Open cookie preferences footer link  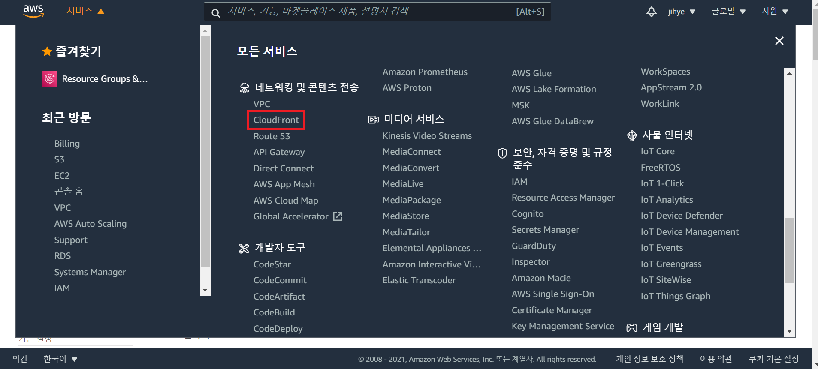click(774, 359)
